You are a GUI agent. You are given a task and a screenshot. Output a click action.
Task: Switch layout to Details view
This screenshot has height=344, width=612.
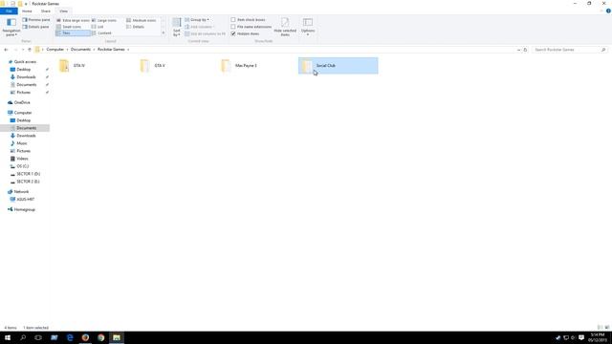136,27
